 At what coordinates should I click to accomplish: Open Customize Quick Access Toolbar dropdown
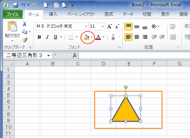73,5
